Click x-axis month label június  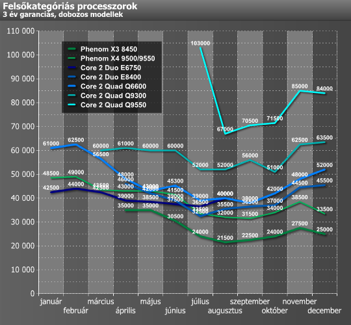pos(175,311)
